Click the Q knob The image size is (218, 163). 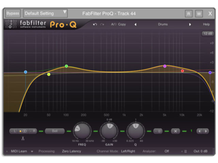tap(136, 130)
